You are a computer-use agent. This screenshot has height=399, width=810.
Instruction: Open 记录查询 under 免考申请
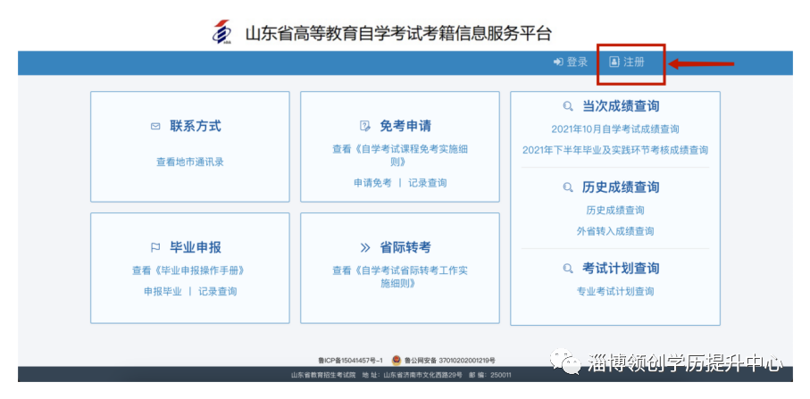tap(428, 183)
